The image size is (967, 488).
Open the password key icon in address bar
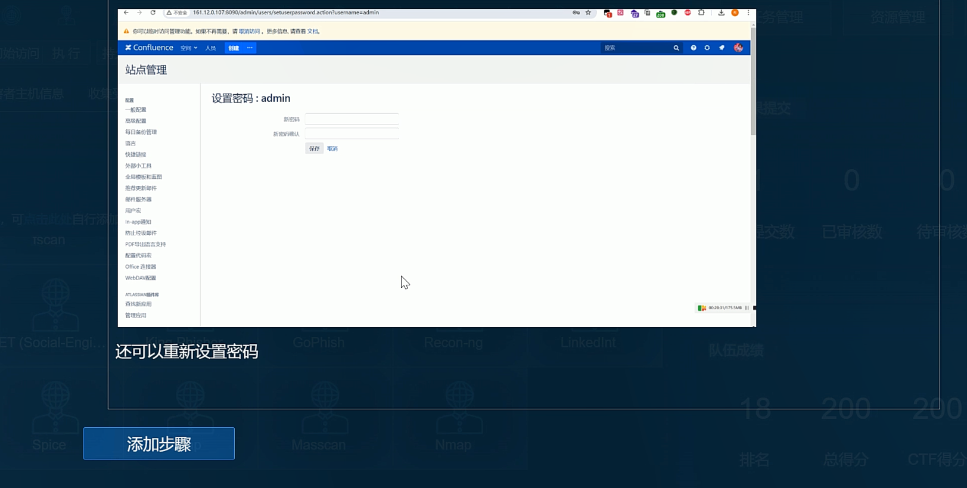(x=576, y=13)
